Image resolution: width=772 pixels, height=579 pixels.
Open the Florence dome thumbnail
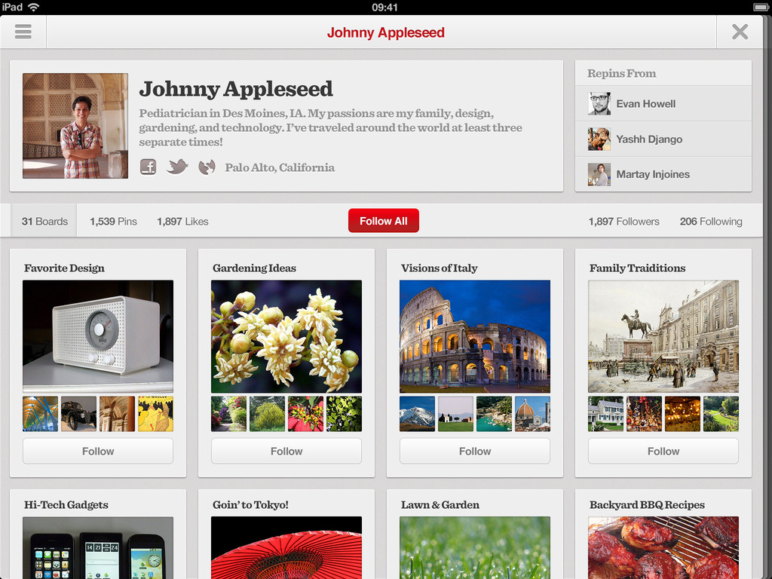coord(533,414)
